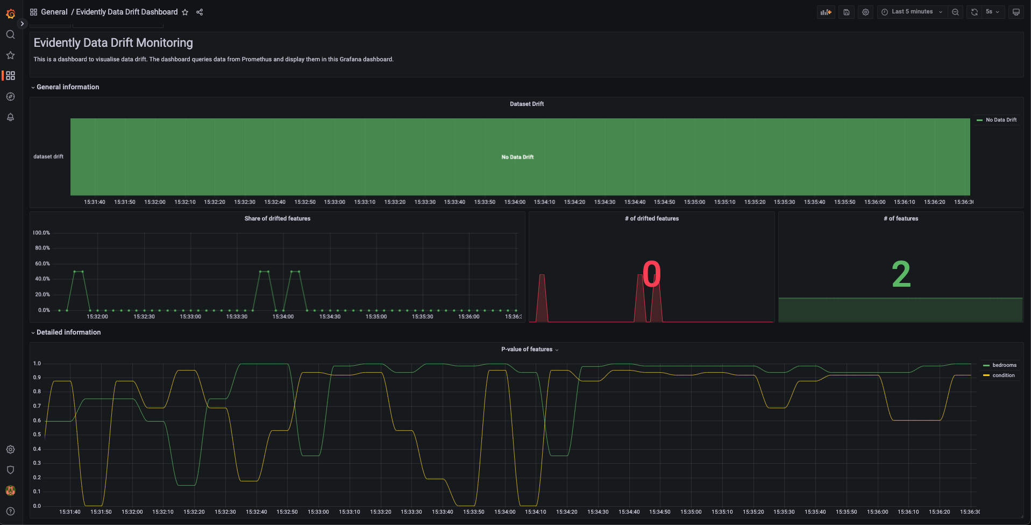Open # of features panel title menu
The image size is (1031, 525).
click(x=901, y=218)
